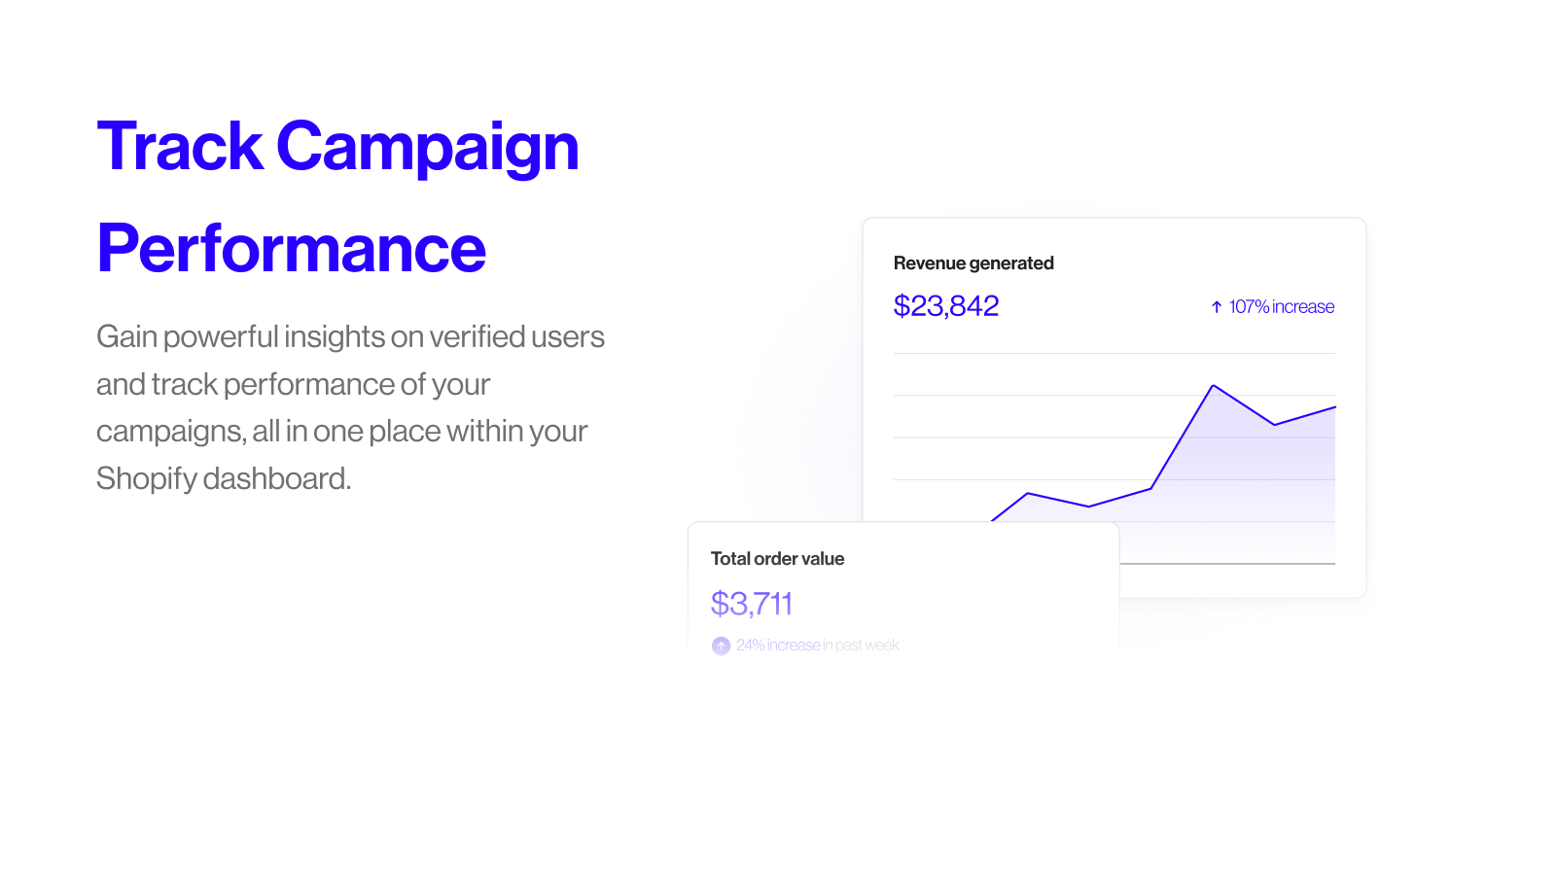Click the revenue chart's bottom axis line

[x=1225, y=564]
